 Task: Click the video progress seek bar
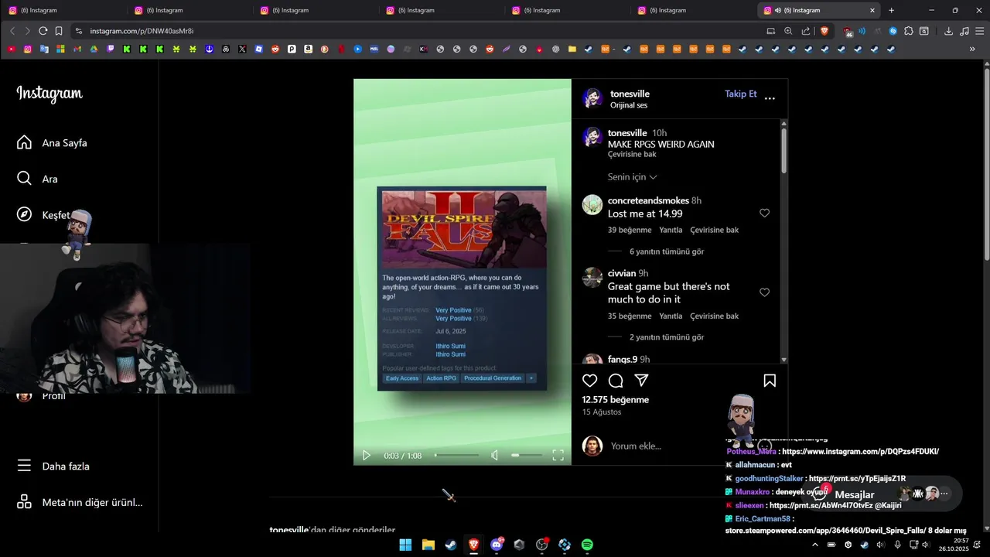(457, 456)
